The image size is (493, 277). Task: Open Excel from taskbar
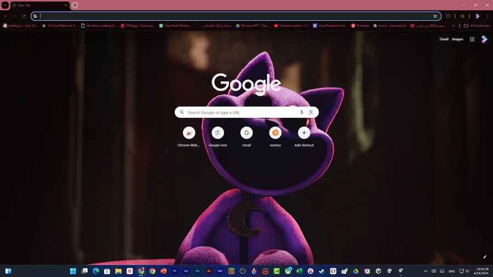pyautogui.click(x=299, y=271)
